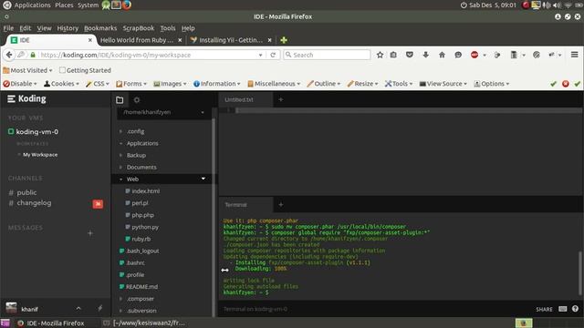Open the View Source toolbar button

pos(443,84)
